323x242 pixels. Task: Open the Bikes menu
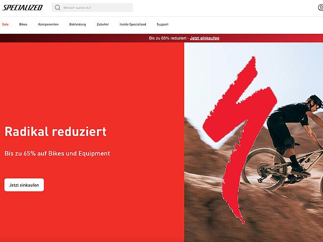(23, 24)
